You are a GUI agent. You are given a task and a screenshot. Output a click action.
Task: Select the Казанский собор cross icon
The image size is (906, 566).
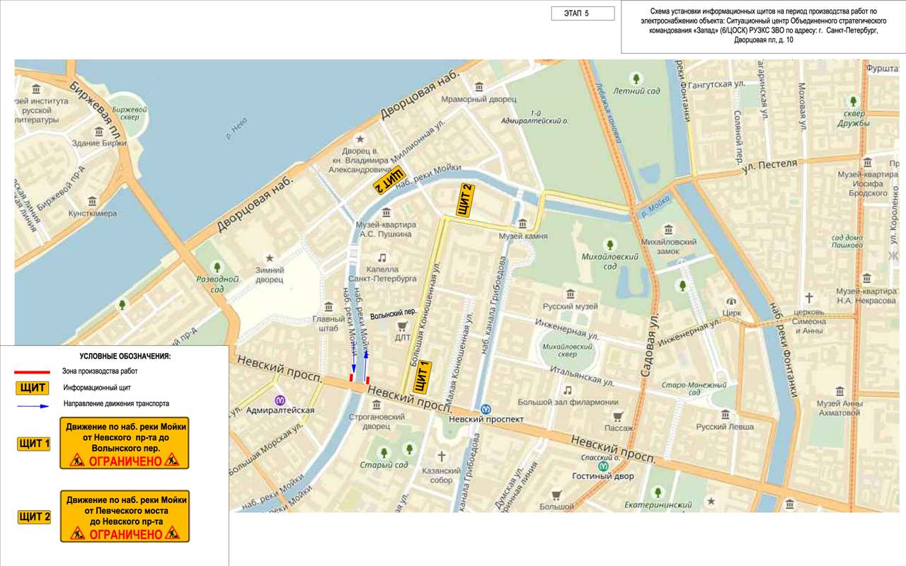(x=442, y=456)
